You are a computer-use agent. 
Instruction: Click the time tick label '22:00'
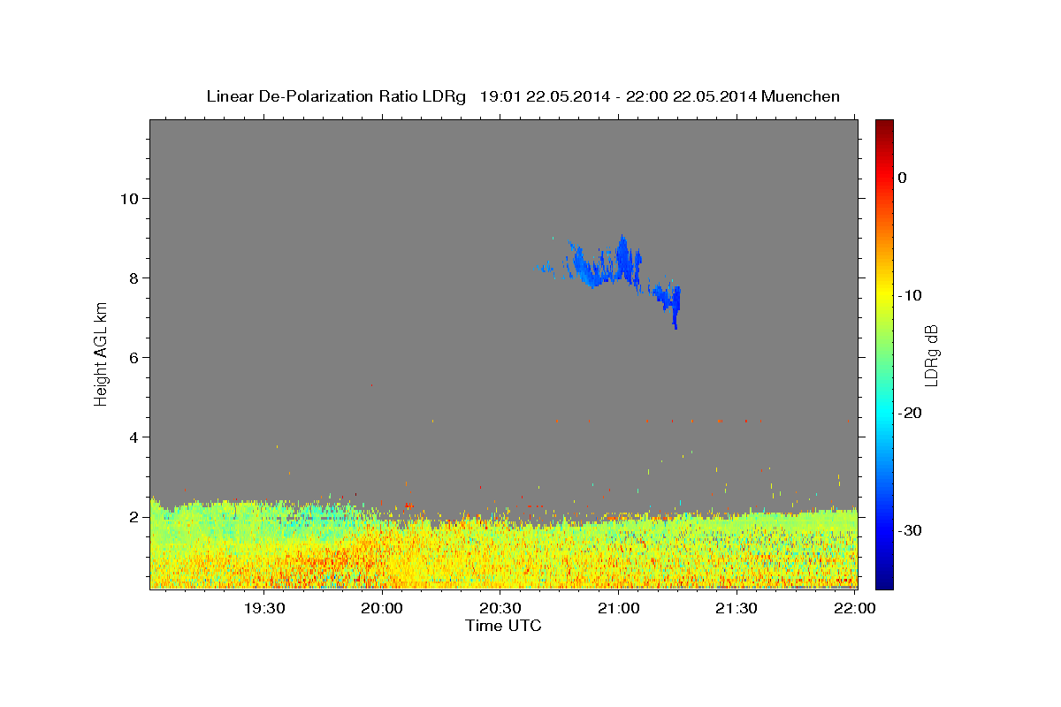[854, 608]
